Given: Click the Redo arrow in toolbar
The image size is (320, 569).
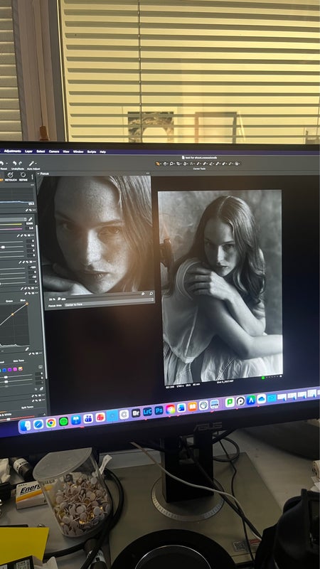Looking at the screenshot, I should pyautogui.click(x=21, y=164).
